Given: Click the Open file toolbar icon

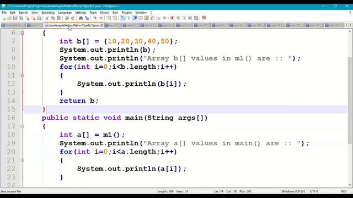Looking at the screenshot, I should (x=9, y=18).
